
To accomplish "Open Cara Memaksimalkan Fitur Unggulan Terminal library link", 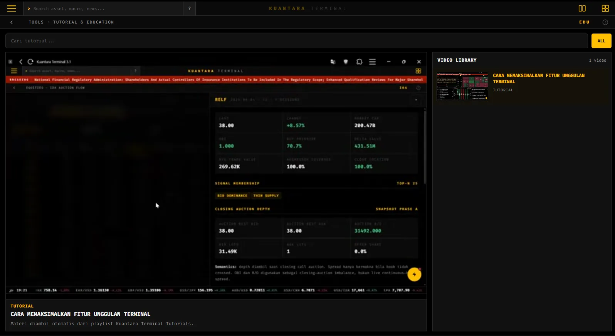I will point(539,79).
